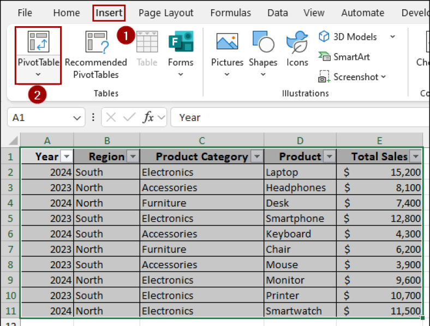Viewport: 430px width, 326px height.
Task: Expand the Year column filter
Action: pyautogui.click(x=67, y=157)
